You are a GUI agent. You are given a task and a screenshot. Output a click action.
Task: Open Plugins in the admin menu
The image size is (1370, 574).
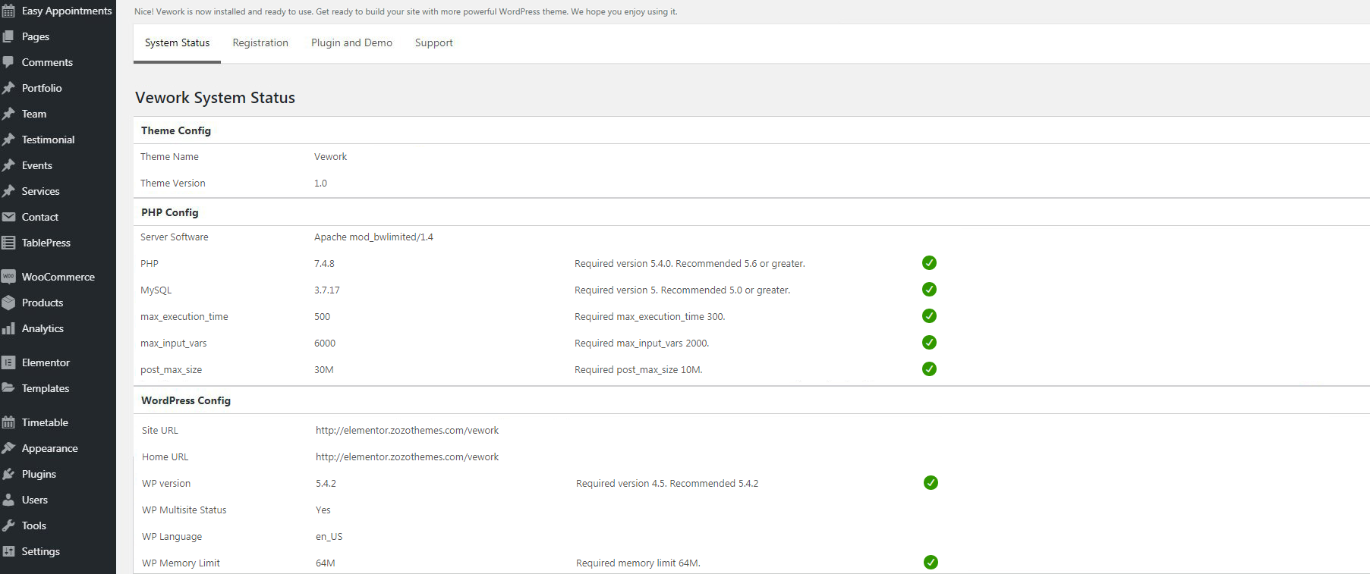(39, 474)
